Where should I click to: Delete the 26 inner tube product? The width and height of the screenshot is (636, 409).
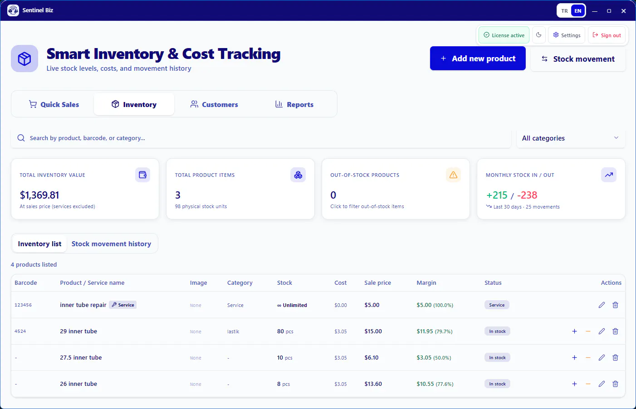click(615, 384)
